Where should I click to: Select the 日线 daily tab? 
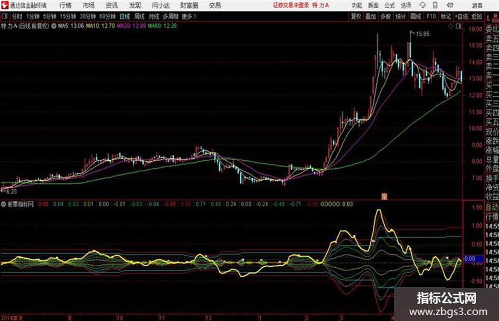pyautogui.click(x=125, y=16)
